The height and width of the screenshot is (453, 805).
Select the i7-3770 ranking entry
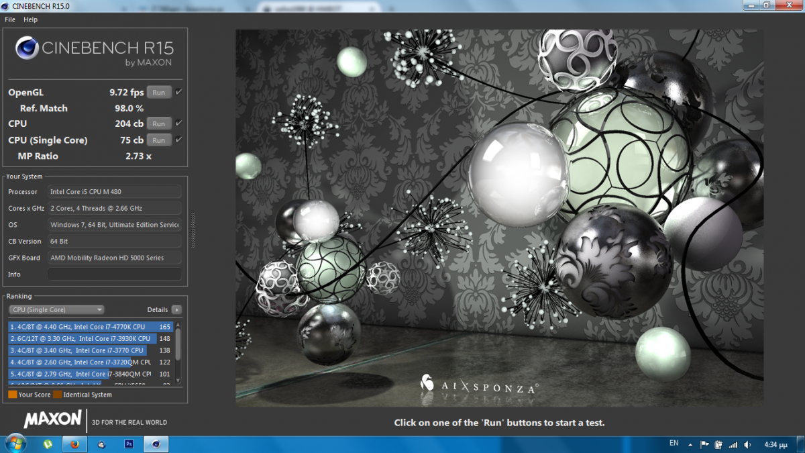(91, 350)
